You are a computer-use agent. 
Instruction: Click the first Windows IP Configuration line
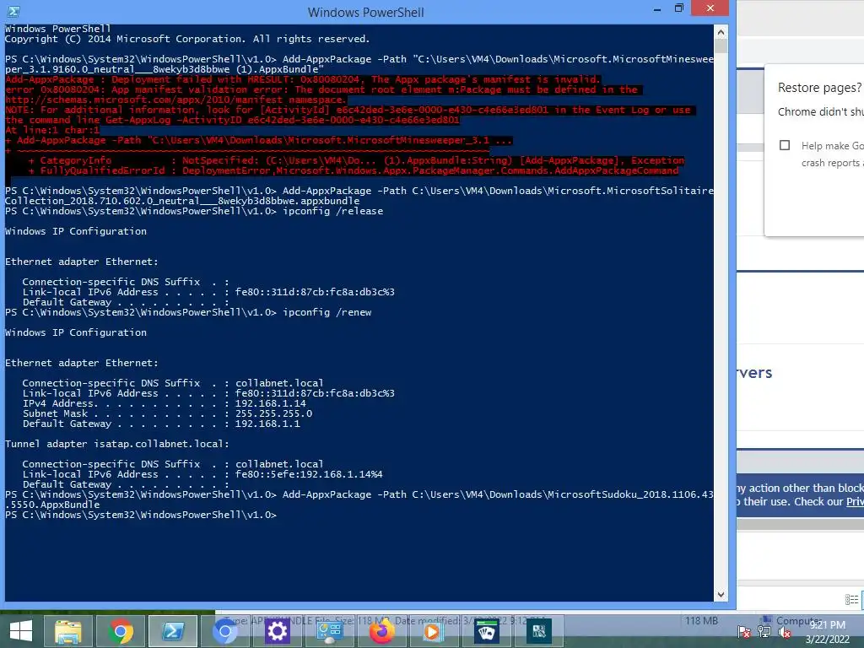click(76, 231)
